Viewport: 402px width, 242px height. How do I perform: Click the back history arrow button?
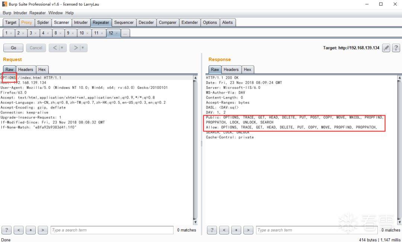(x=54, y=48)
